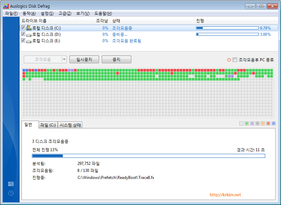
Task: Click the 9.79% progress value
Action: coord(265,28)
